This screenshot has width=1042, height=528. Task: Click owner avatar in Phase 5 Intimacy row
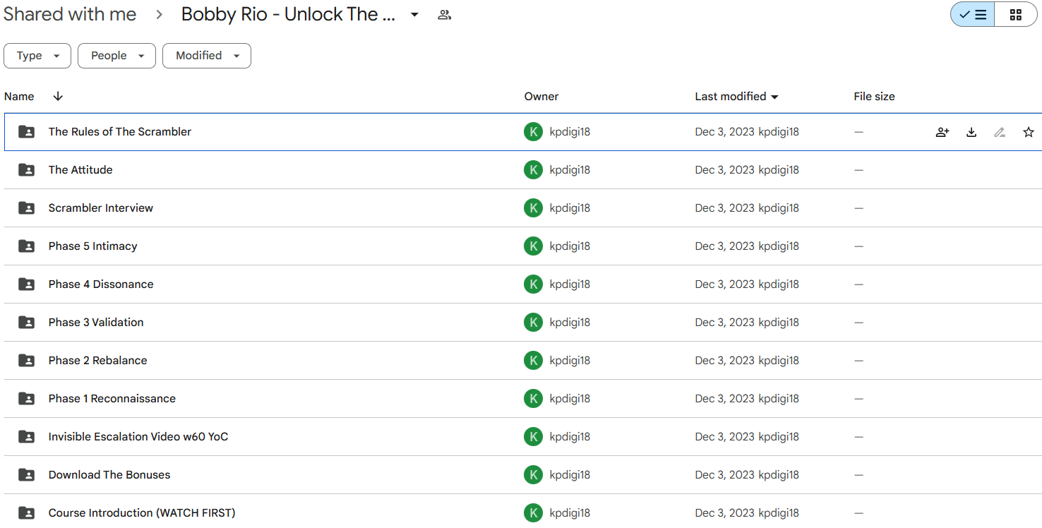point(533,246)
